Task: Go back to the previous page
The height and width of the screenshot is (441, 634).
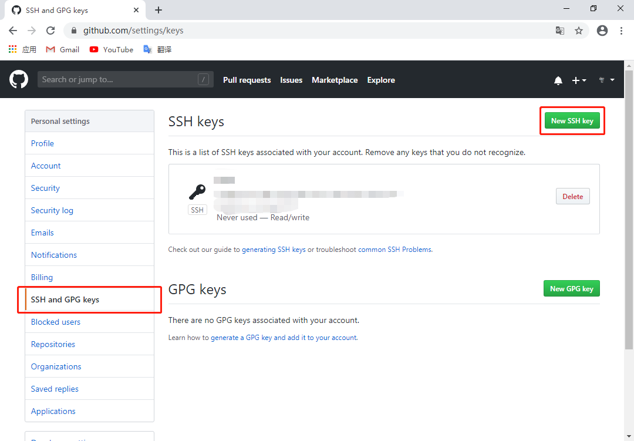Action: point(13,31)
